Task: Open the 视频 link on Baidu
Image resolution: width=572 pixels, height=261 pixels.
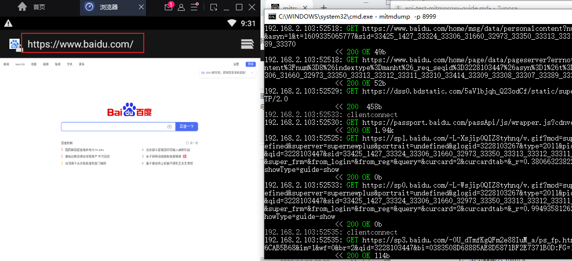Action: click(x=46, y=65)
